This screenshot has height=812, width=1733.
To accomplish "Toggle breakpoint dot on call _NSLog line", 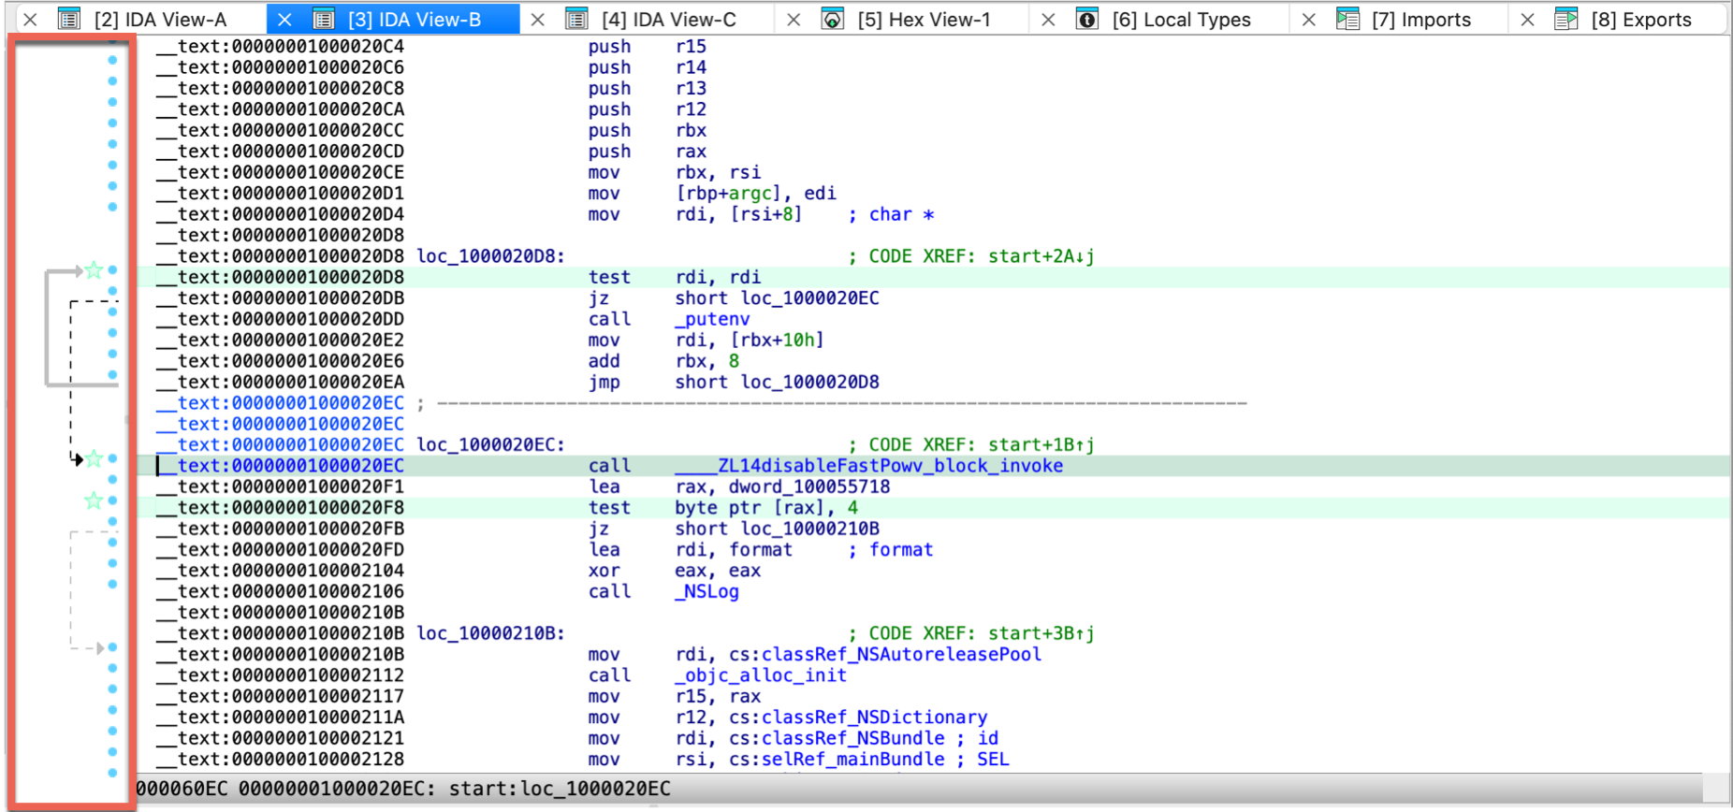I will (112, 585).
